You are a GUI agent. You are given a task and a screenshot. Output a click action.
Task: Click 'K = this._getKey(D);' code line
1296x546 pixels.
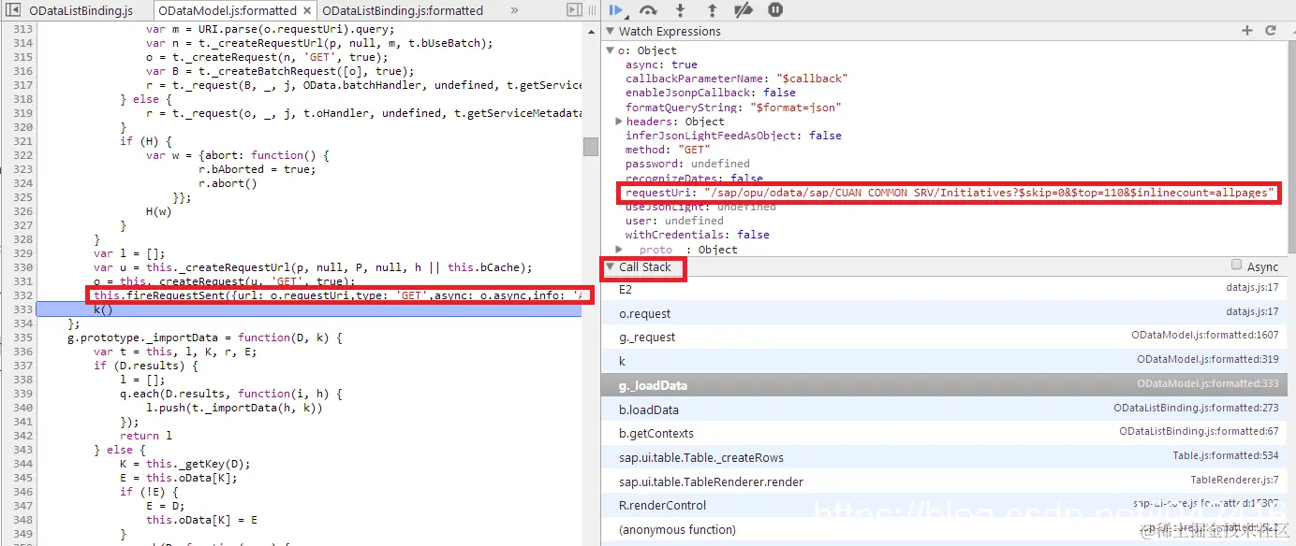pos(186,464)
